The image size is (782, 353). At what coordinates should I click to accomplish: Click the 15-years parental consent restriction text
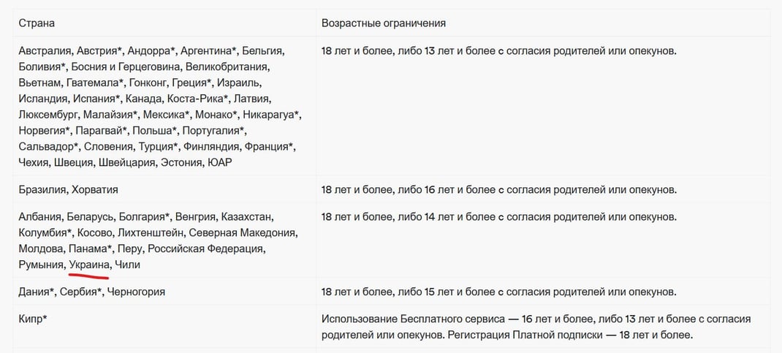point(498,292)
